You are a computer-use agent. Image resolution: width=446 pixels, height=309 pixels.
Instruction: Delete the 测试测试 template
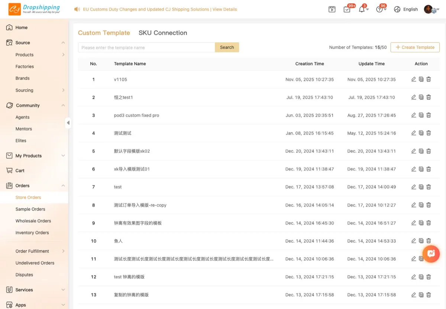[429, 133]
